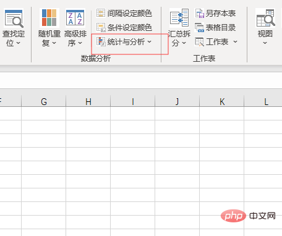
Task: Click the 统计与分析 icon
Action: point(101,41)
